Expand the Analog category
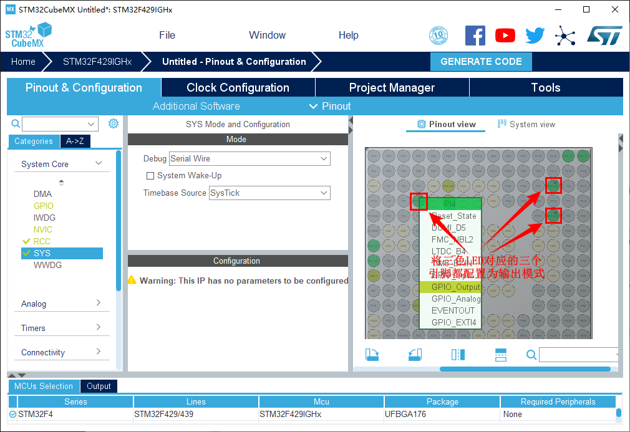The width and height of the screenshot is (630, 432). 61,304
